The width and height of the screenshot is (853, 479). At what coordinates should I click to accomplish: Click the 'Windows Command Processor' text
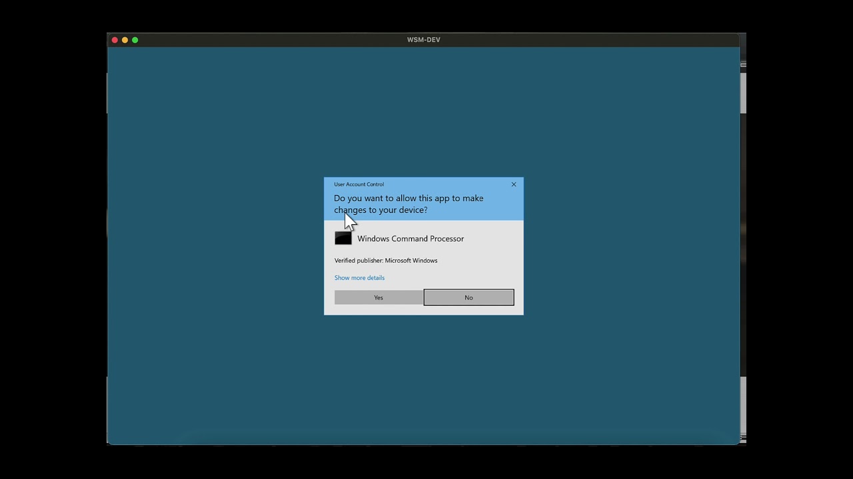click(x=411, y=238)
